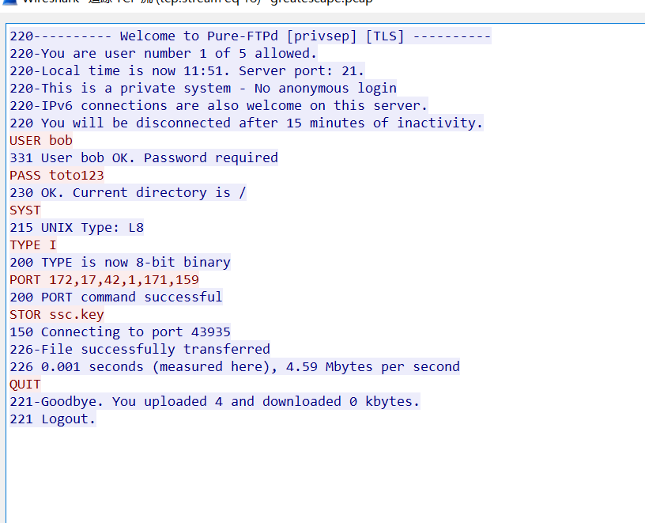Click the Wireshark icon in title bar
Viewport: 645px width, 523px height.
[9, 2]
